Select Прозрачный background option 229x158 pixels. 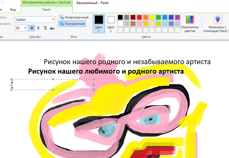click(72, 24)
